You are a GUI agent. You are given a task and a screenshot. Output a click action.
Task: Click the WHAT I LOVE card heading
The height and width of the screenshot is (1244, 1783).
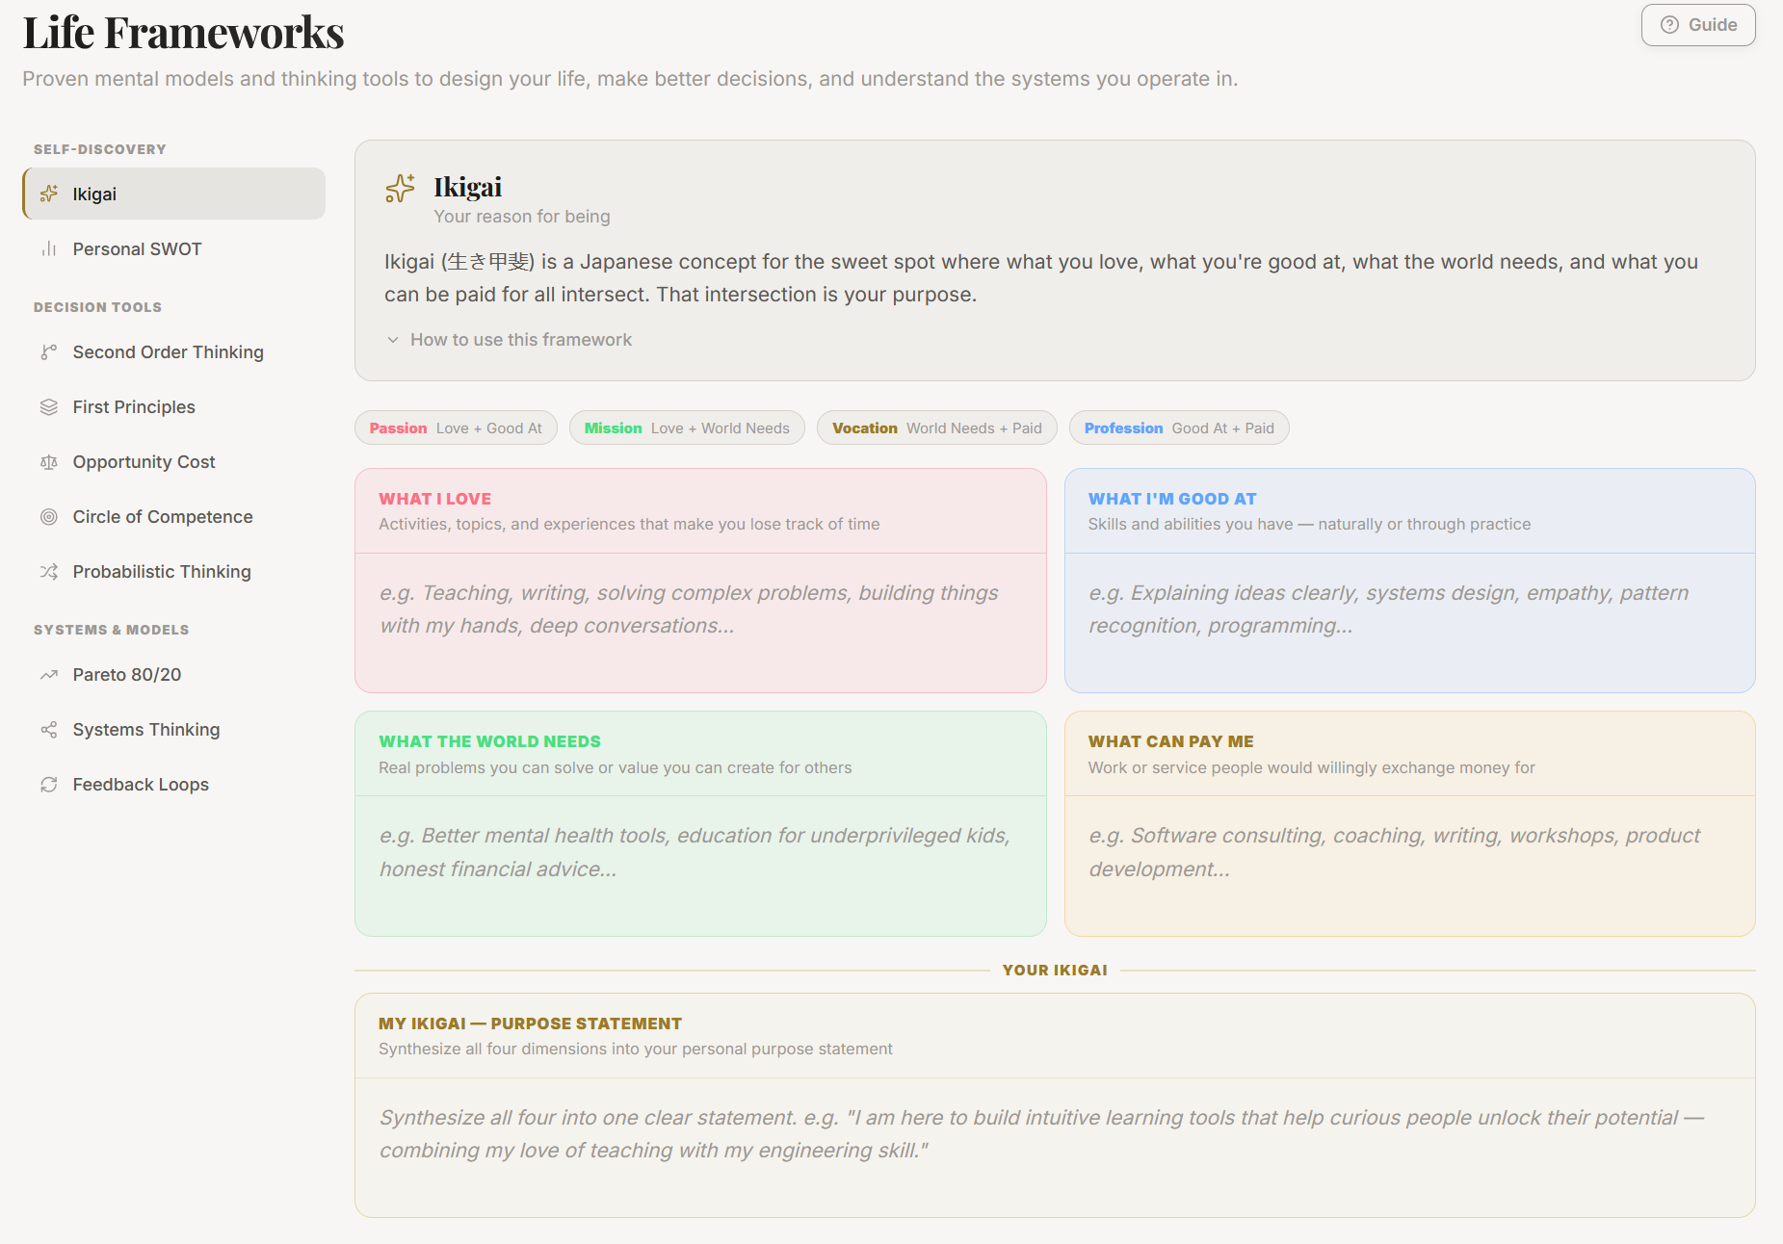tap(435, 498)
